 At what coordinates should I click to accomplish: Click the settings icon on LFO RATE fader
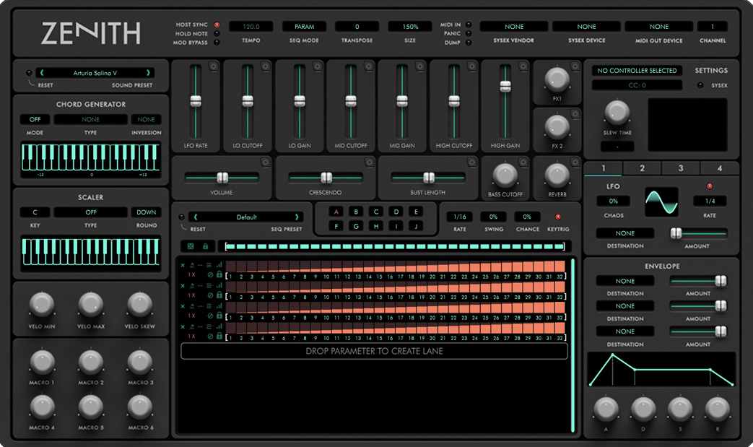click(x=214, y=66)
